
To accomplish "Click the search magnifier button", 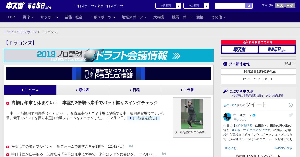I will coord(249,6).
